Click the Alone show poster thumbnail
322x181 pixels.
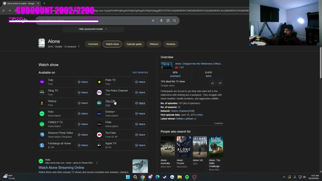pos(42,43)
